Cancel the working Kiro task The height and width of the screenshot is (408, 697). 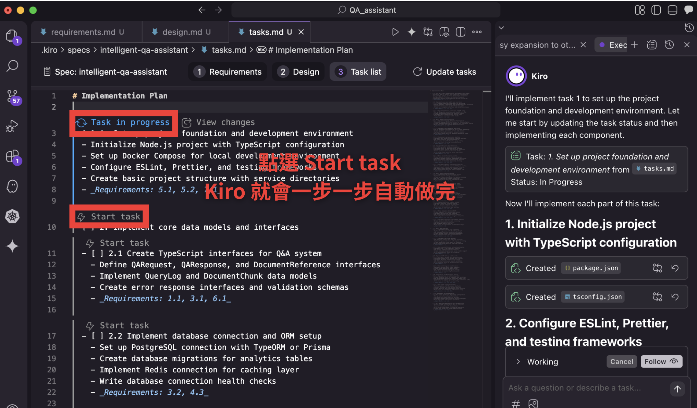coord(621,362)
